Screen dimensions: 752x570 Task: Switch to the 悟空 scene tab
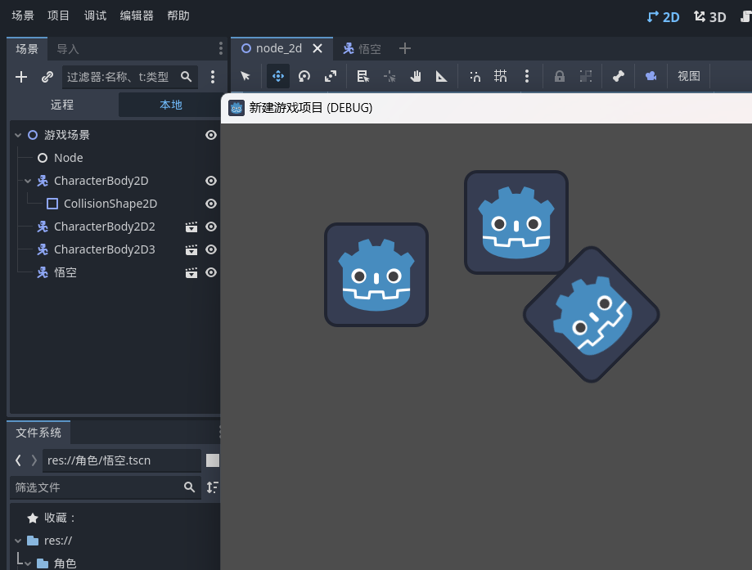tap(362, 48)
